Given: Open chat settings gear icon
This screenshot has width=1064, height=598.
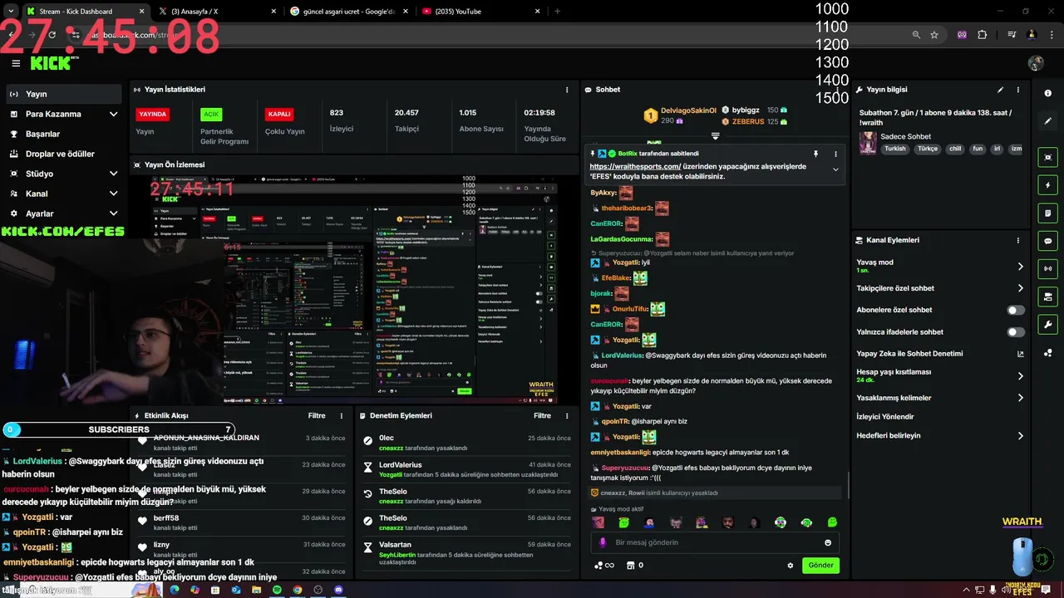Looking at the screenshot, I should [791, 566].
